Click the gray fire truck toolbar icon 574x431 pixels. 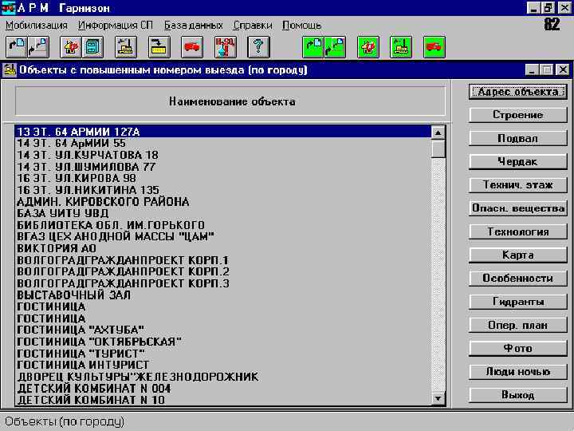pyautogui.click(x=192, y=47)
